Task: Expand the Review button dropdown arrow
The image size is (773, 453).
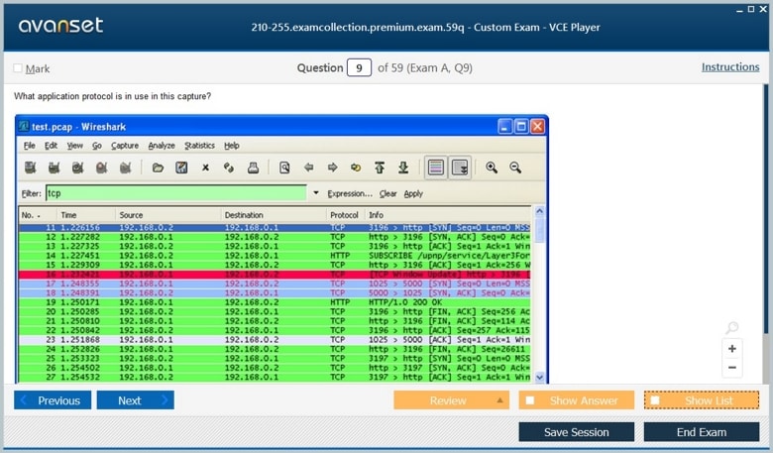Action: (x=500, y=400)
